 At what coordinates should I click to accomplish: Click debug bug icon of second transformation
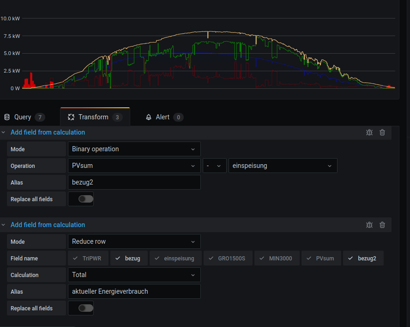pyautogui.click(x=369, y=225)
